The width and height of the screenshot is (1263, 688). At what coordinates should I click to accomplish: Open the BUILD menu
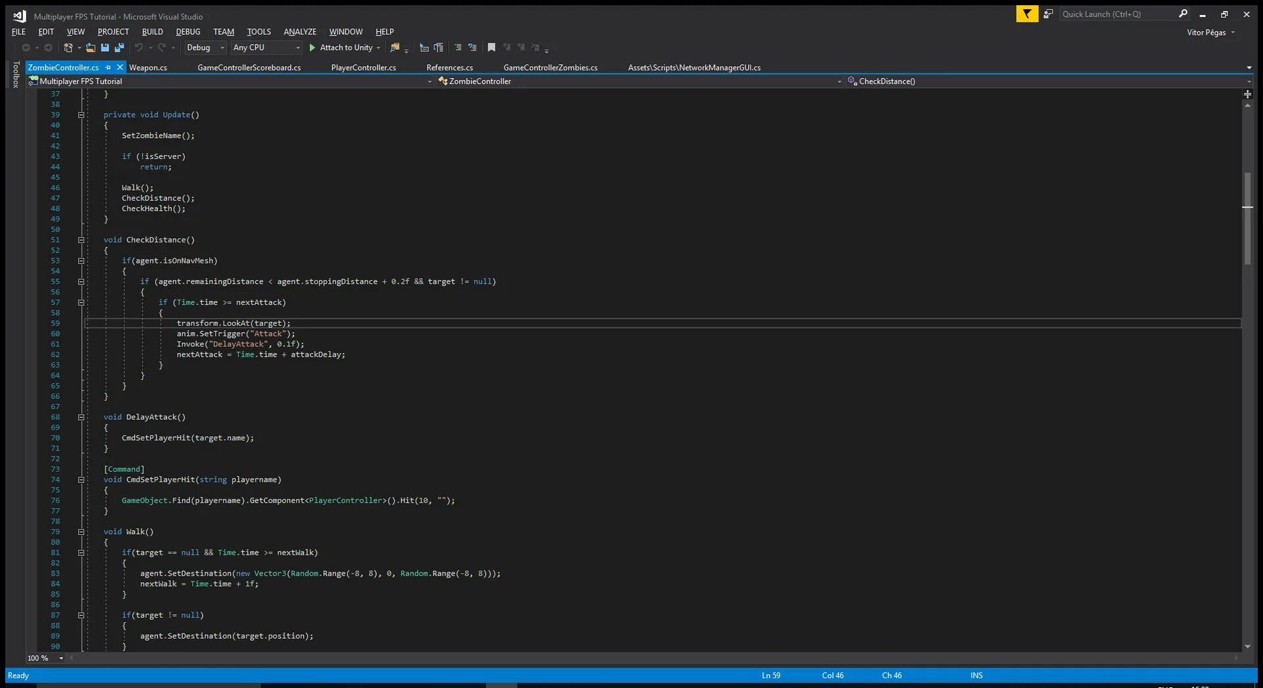153,32
